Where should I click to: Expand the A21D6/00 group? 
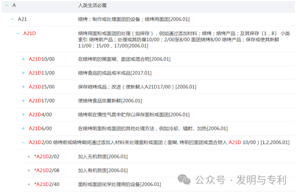pos(23,128)
